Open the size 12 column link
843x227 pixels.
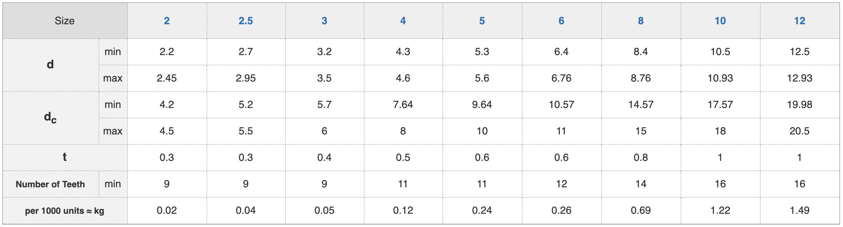click(800, 21)
